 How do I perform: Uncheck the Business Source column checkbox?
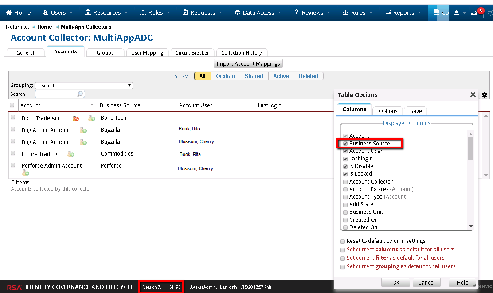click(345, 144)
